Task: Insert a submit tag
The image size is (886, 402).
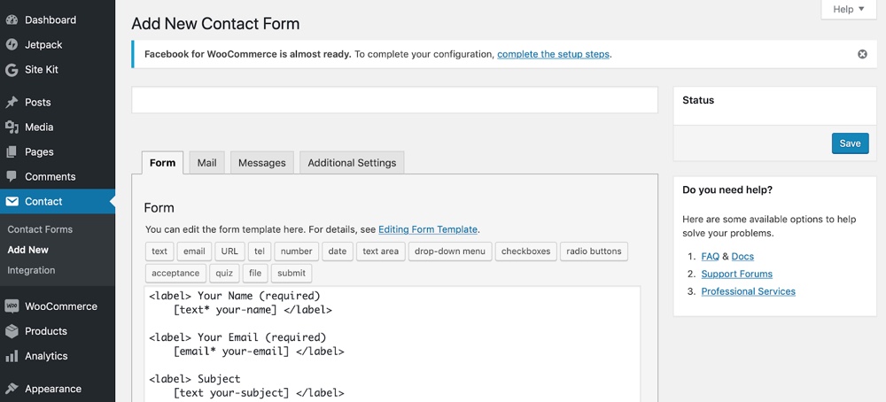Action: (291, 273)
